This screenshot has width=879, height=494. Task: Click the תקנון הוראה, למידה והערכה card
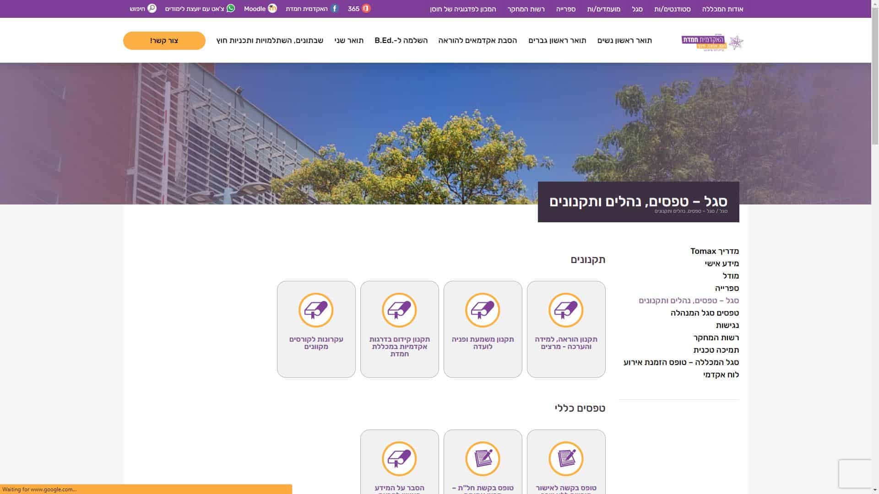coord(566,329)
